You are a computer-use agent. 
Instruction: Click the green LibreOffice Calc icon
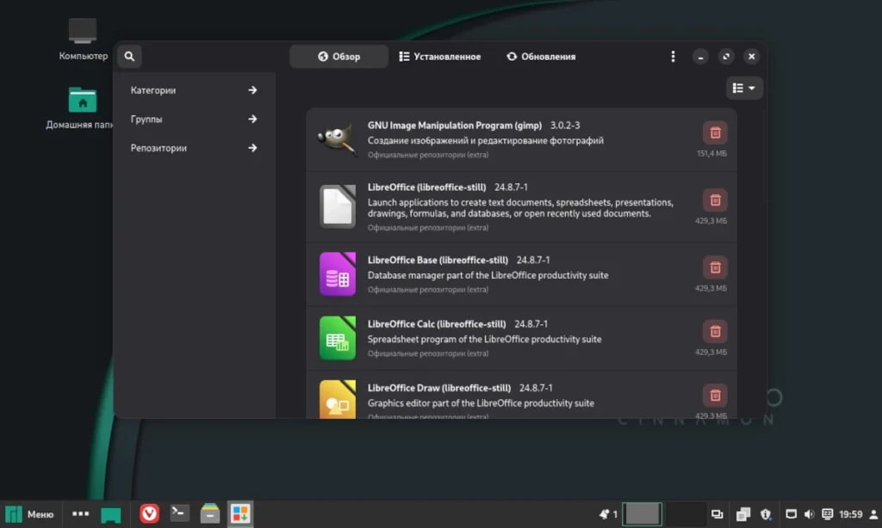338,338
